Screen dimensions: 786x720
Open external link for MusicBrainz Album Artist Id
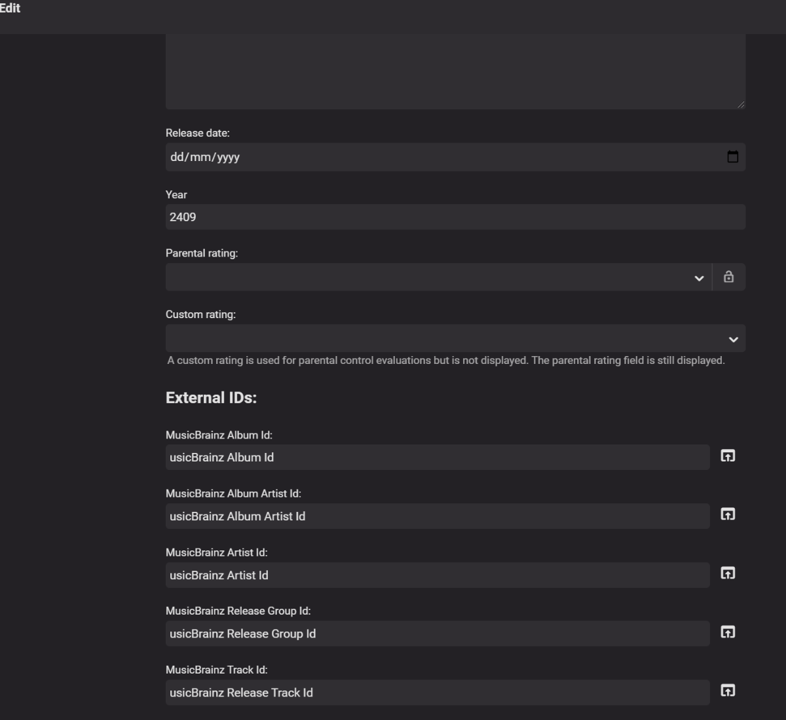coord(728,514)
